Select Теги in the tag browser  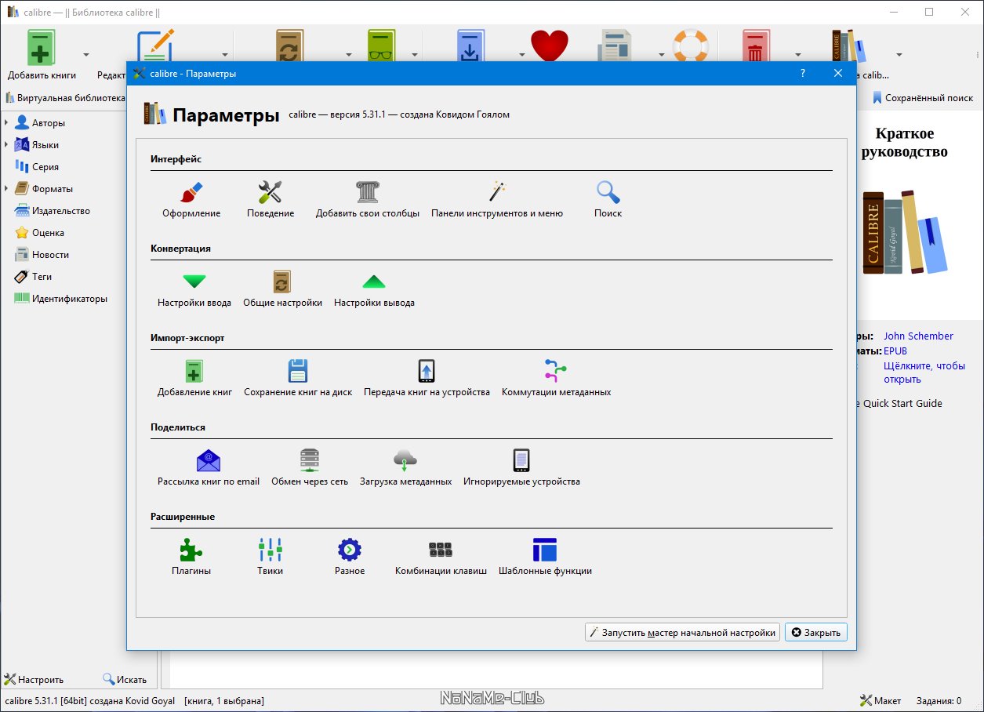point(42,277)
